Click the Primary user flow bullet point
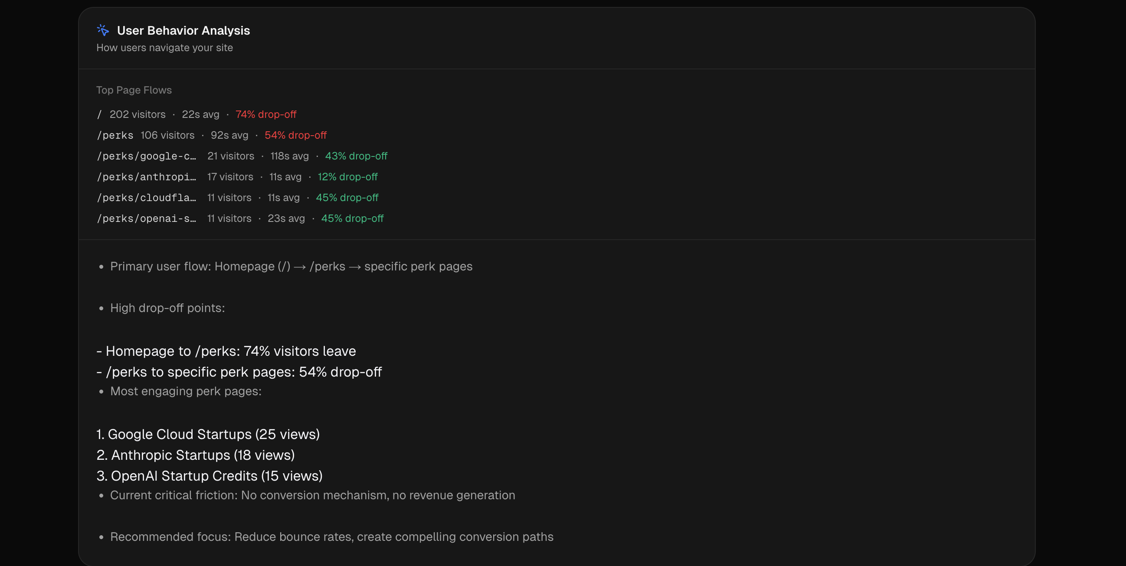This screenshot has width=1126, height=566. click(291, 267)
